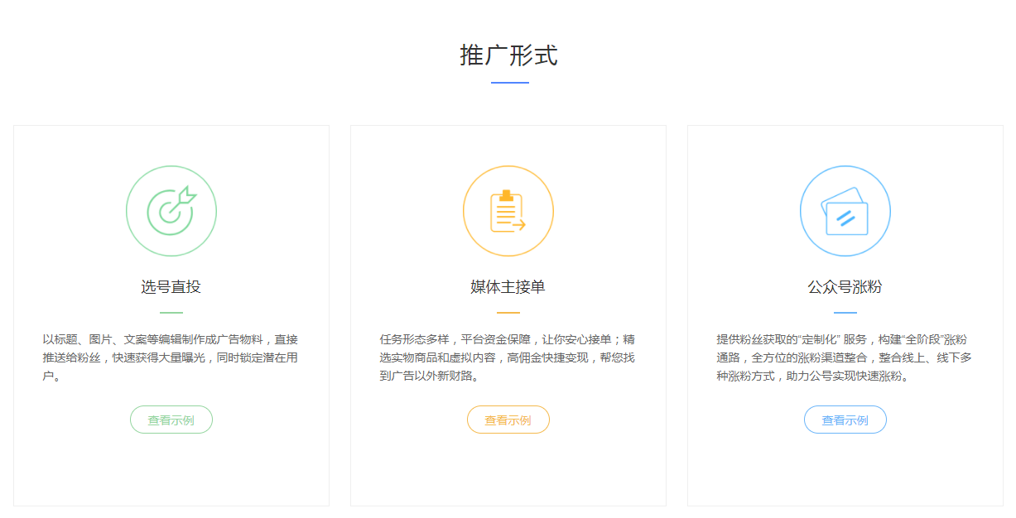Click the 媒体主接单 description paragraph
Viewport: 1016px width, 518px height.
(508, 357)
